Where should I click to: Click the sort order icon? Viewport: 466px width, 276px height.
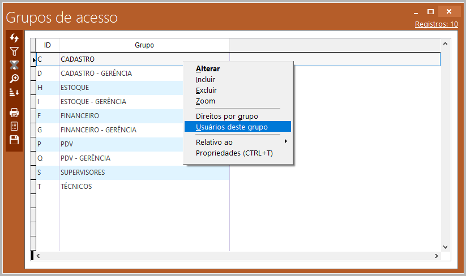(x=15, y=92)
